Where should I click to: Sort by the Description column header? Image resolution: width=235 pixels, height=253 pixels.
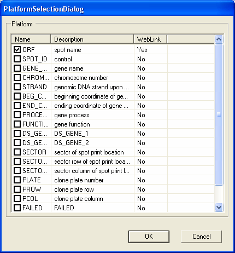[x=92, y=39]
